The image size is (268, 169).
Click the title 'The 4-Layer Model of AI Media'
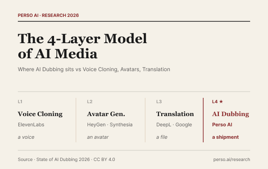[82, 46]
